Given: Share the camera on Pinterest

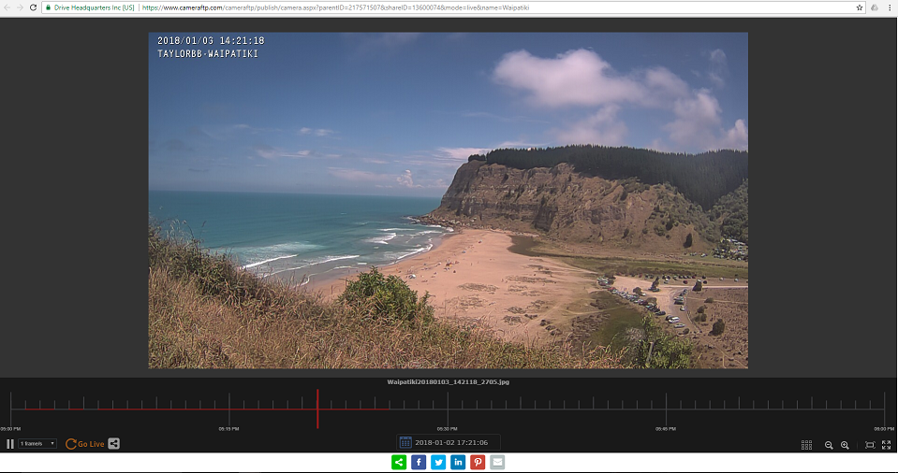Looking at the screenshot, I should coord(478,462).
